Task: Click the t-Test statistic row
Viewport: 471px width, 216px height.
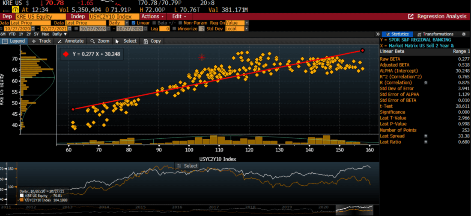Action: coord(424,106)
